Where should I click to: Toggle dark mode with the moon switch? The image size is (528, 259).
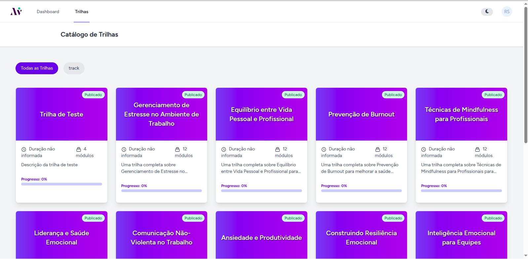click(487, 12)
